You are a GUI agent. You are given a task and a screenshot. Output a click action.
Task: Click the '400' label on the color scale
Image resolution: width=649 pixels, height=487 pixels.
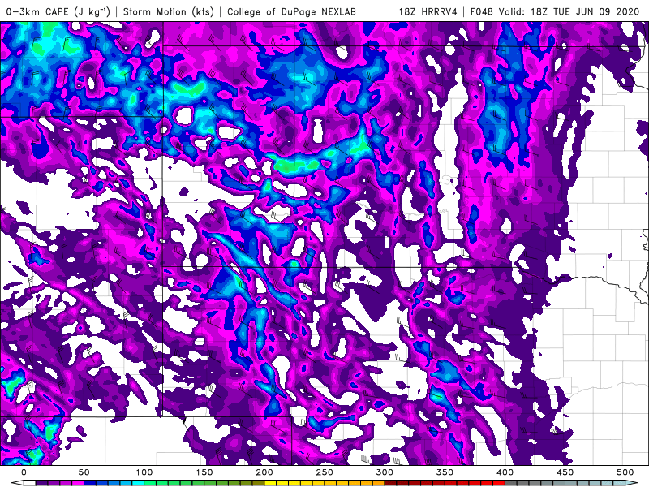tap(505, 472)
